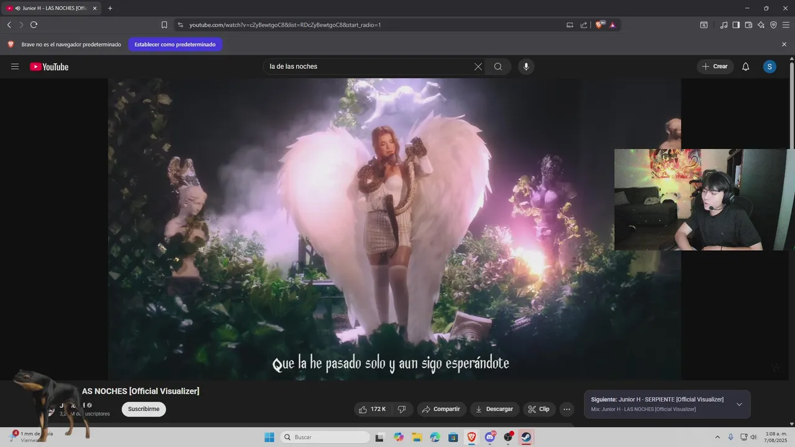
Task: Expand the Siguiente mix queue panel
Action: pos(739,404)
